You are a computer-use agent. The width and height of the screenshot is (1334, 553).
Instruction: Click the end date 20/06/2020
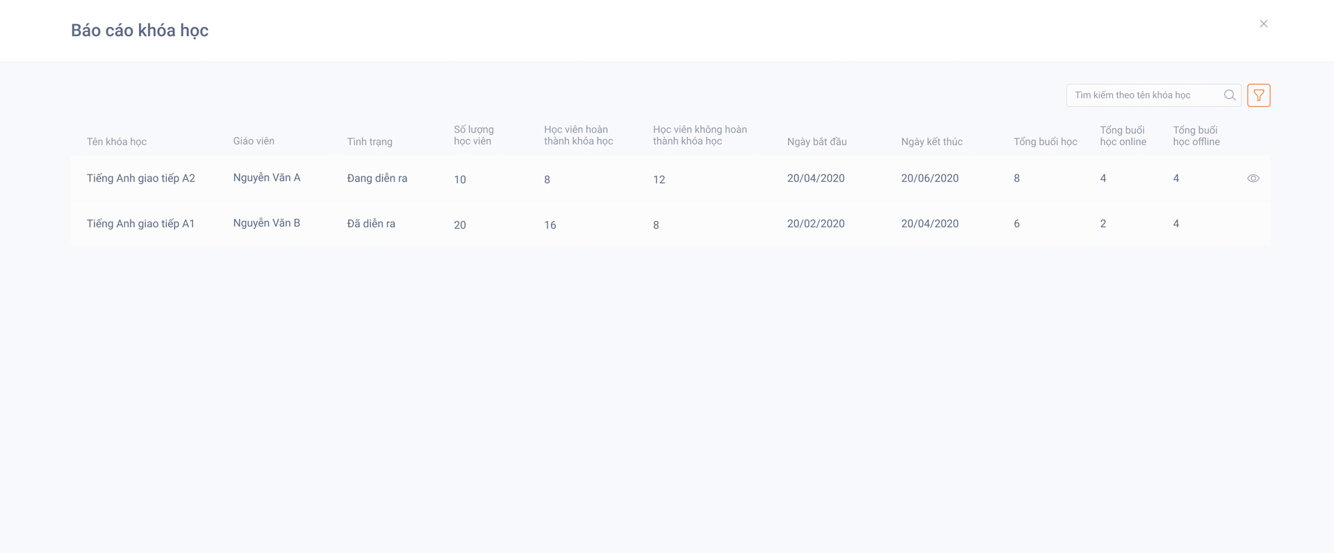[930, 179]
